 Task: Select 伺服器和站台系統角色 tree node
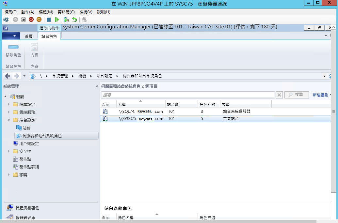57,136
